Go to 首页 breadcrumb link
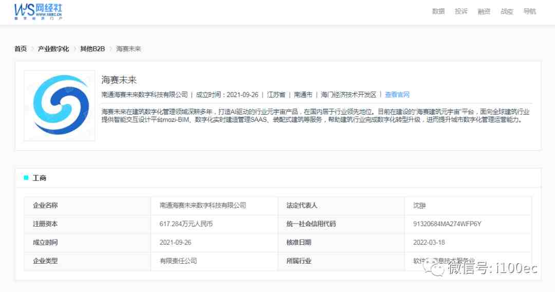The image size is (555, 292). coord(21,49)
